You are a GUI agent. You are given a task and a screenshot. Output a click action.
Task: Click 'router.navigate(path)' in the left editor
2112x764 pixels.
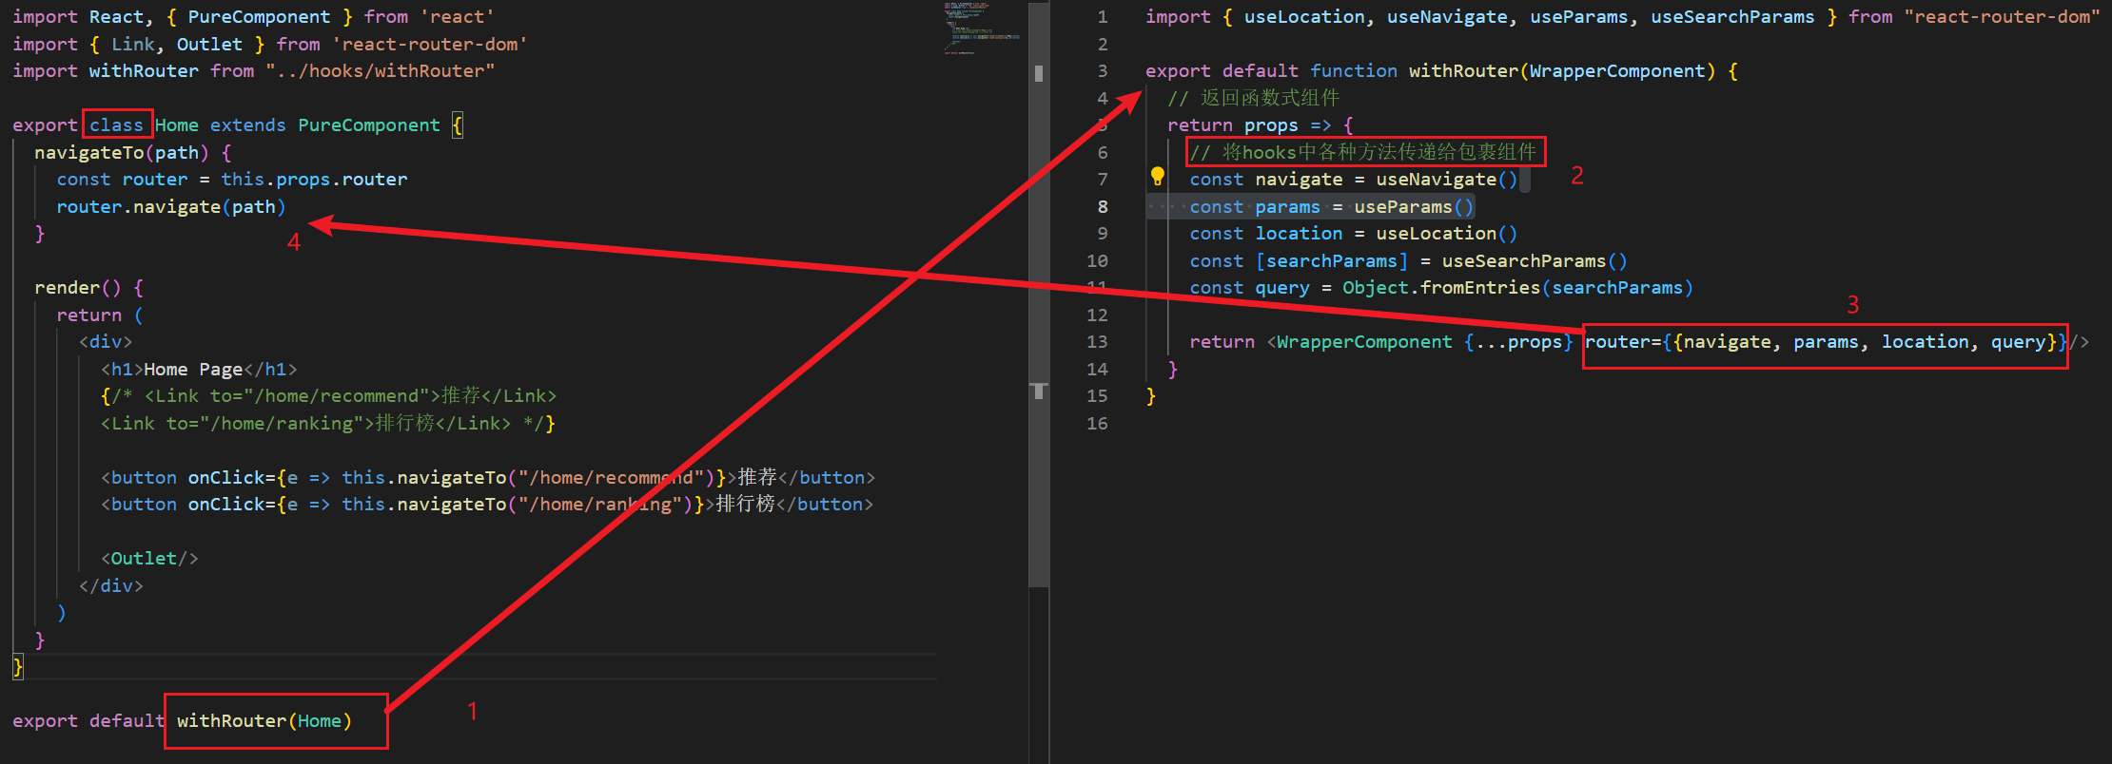tap(171, 207)
